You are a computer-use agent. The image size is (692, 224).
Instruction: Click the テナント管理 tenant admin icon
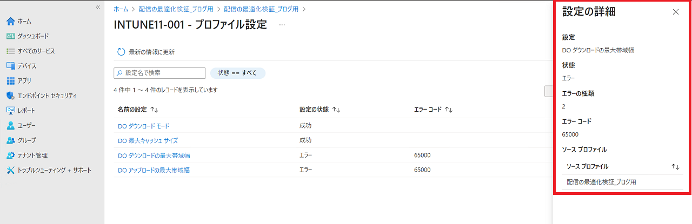(x=10, y=155)
